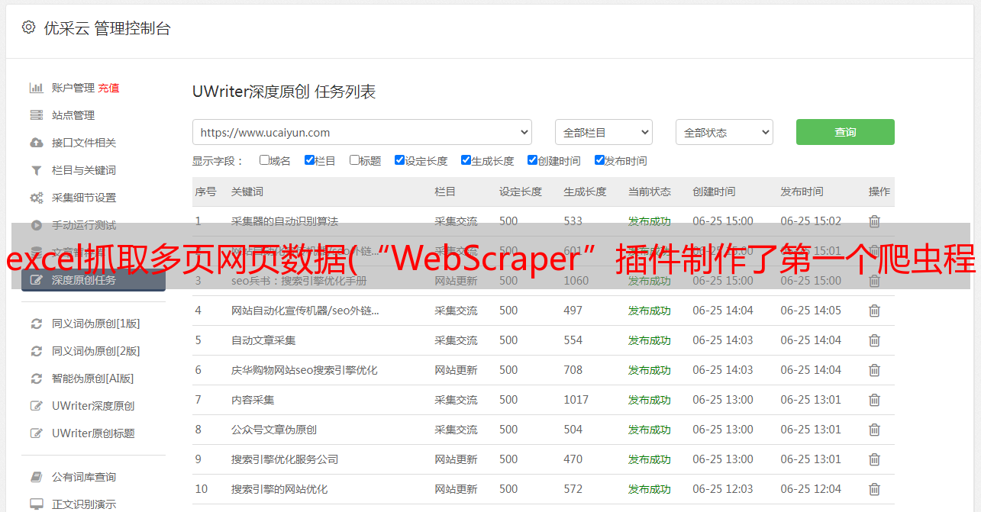Open 公有词库查询 sidebar link

click(x=84, y=477)
